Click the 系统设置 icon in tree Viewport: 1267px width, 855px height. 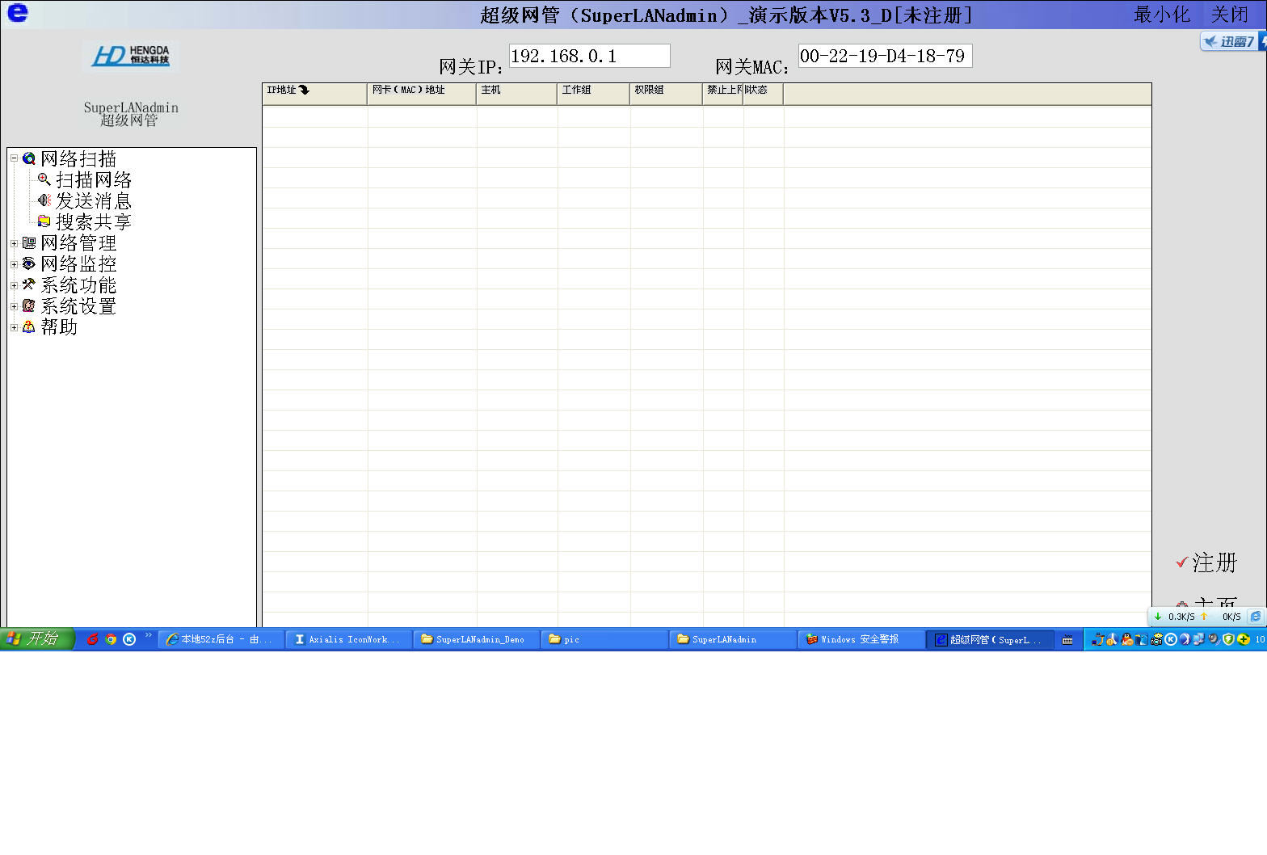29,305
